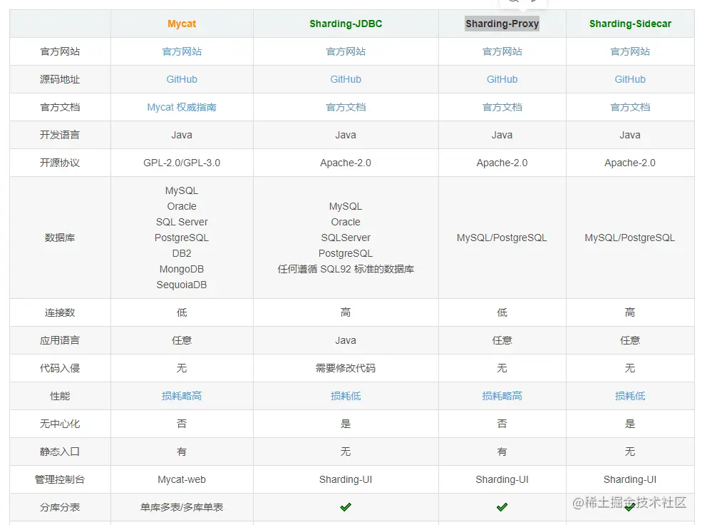The height and width of the screenshot is (525, 702).
Task: Click the 代码入侵 row label
Action: 60,368
